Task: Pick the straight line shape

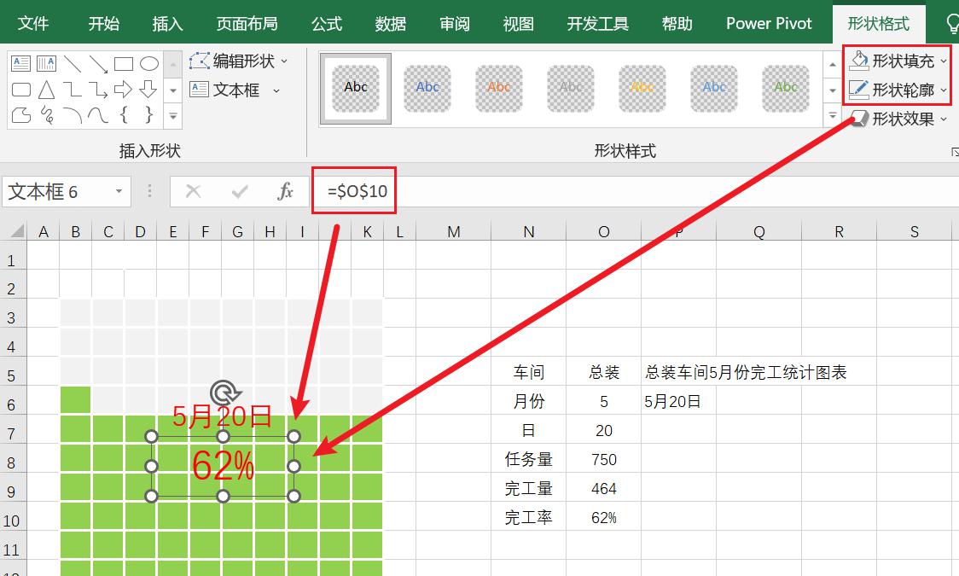Action: tap(73, 64)
